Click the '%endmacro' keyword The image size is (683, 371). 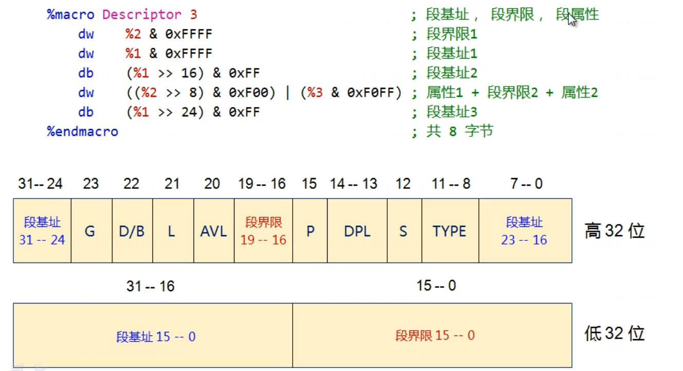coord(82,131)
